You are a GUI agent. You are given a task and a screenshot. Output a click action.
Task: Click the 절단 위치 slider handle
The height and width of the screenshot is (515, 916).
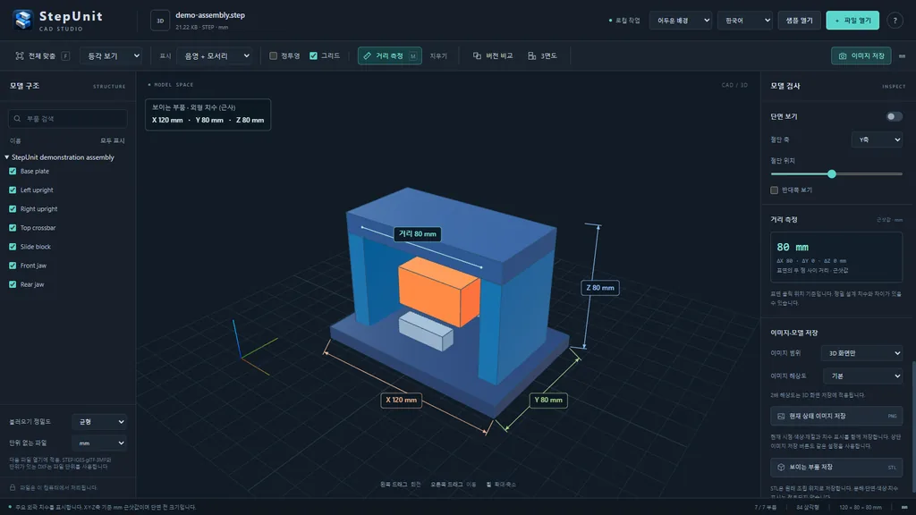(831, 174)
